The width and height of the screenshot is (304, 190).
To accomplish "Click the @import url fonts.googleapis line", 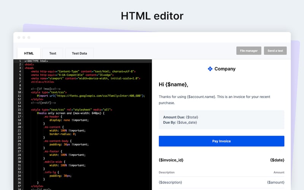I will 91,96.
